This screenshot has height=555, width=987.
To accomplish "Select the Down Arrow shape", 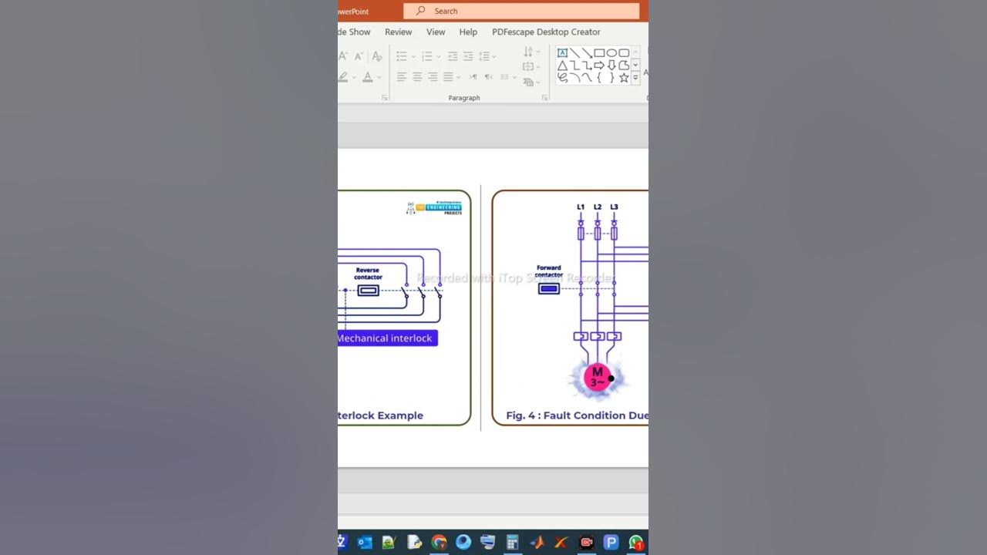I will pos(611,66).
